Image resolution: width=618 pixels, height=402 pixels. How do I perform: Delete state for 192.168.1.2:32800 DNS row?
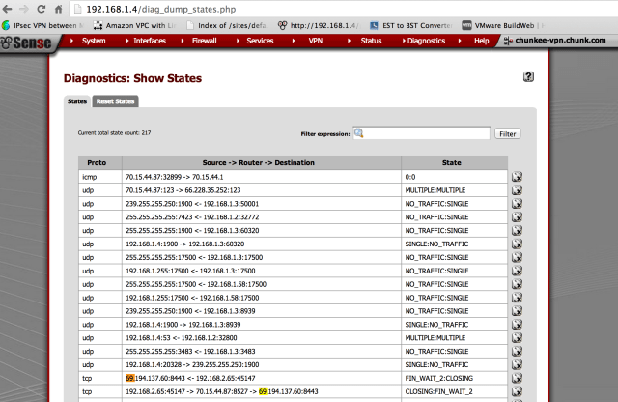point(518,339)
